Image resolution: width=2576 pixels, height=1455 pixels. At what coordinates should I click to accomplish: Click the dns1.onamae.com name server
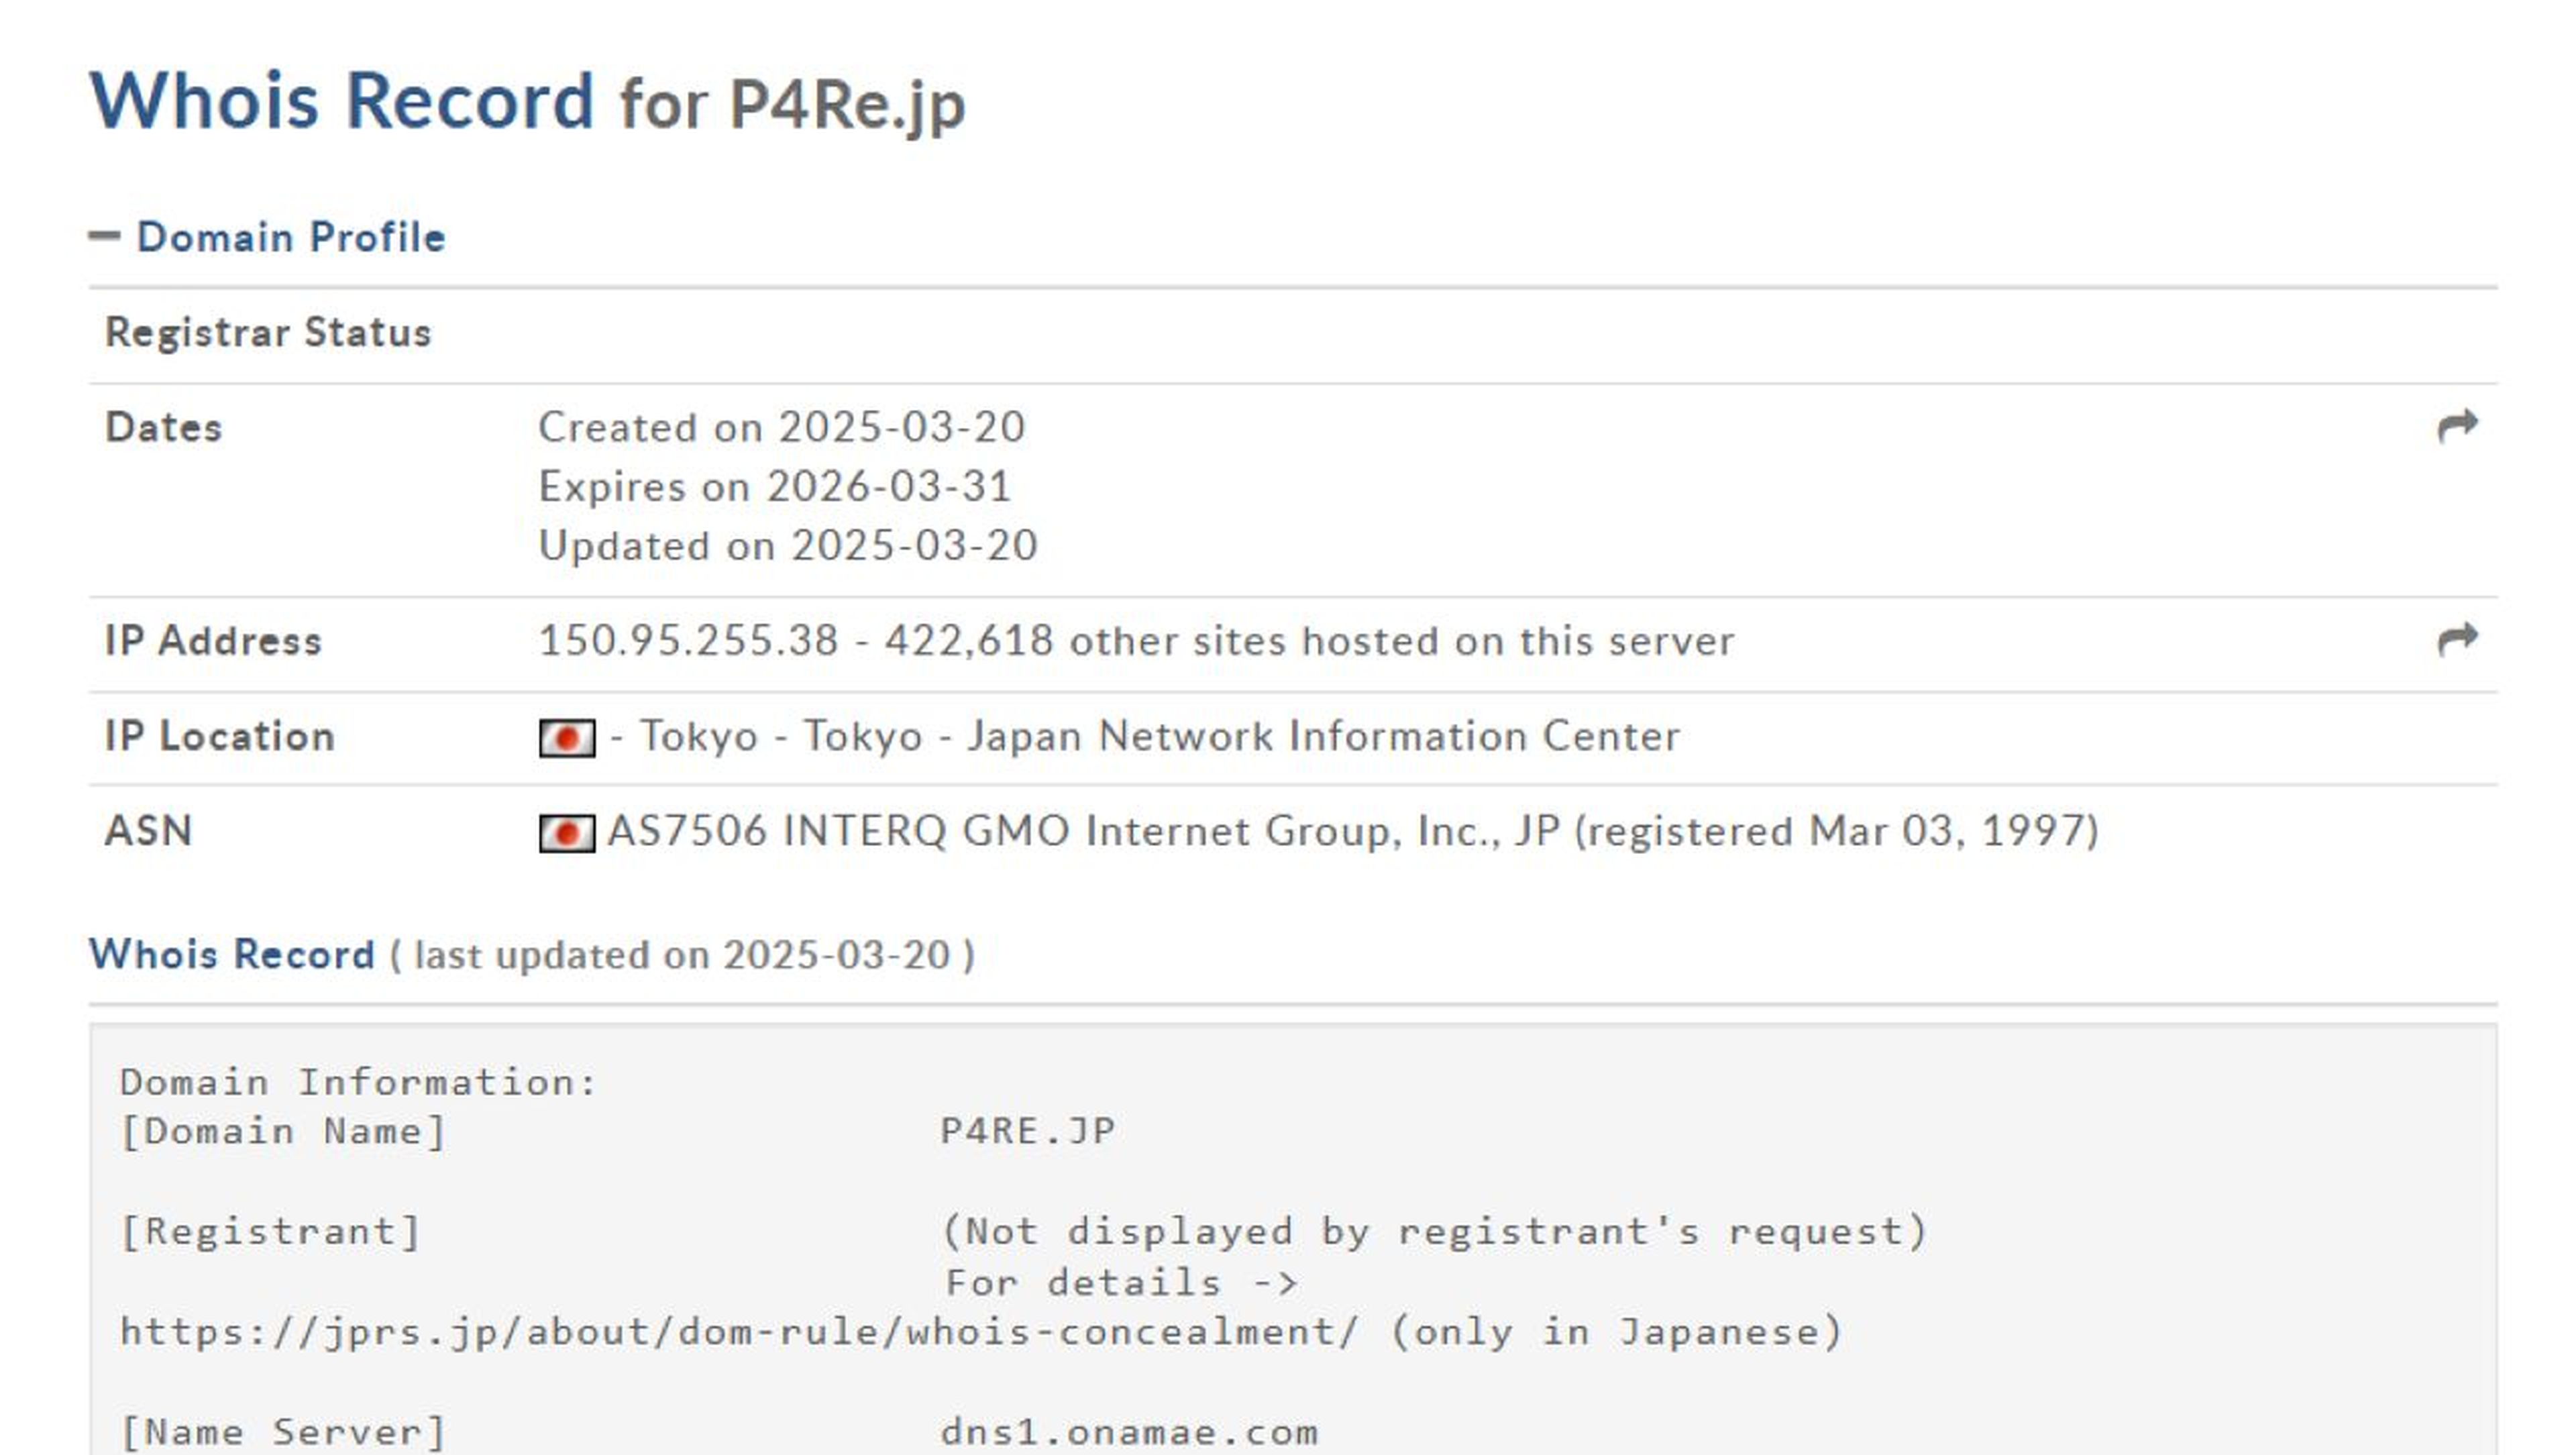(1128, 1432)
